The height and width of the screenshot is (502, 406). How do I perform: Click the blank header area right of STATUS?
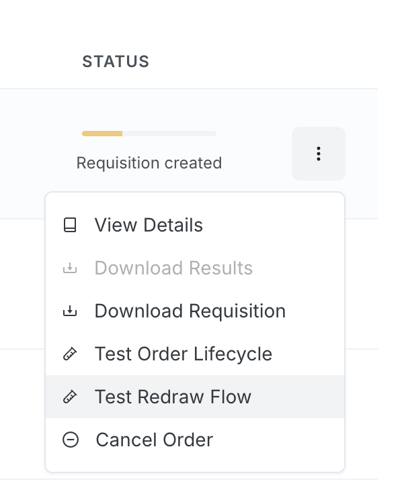tap(269, 62)
